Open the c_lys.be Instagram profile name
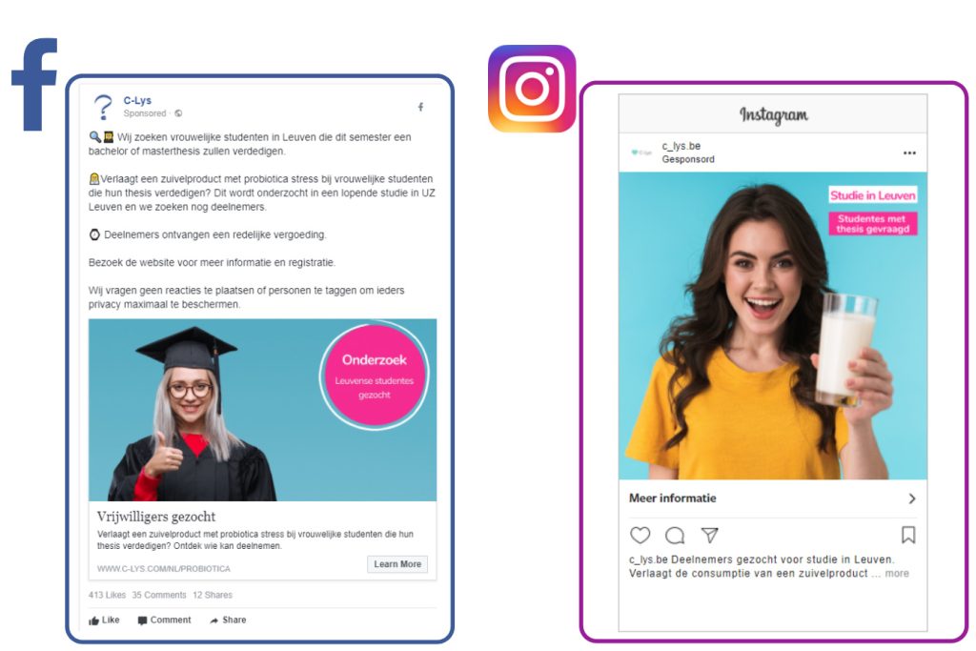This screenshot has width=976, height=651. pyautogui.click(x=681, y=146)
